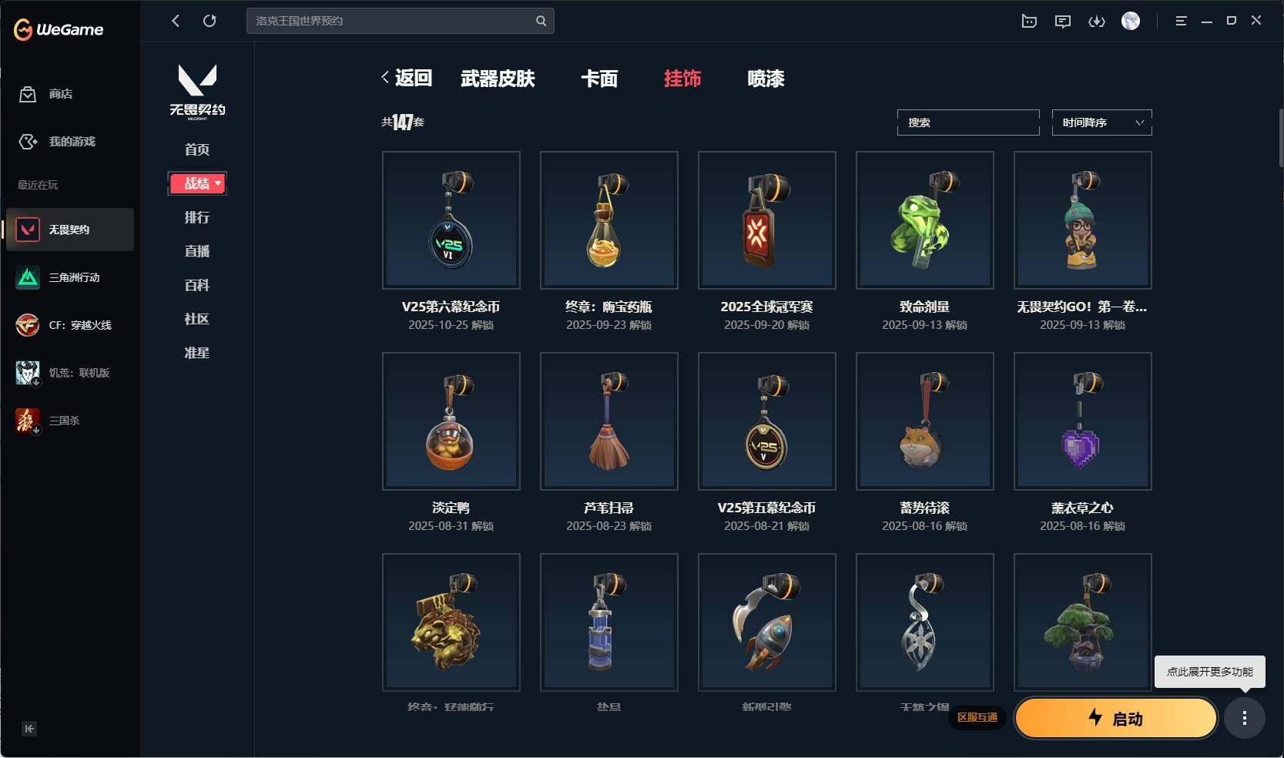The height and width of the screenshot is (758, 1284).
Task: Click the search magnifier icon
Action: [x=541, y=21]
